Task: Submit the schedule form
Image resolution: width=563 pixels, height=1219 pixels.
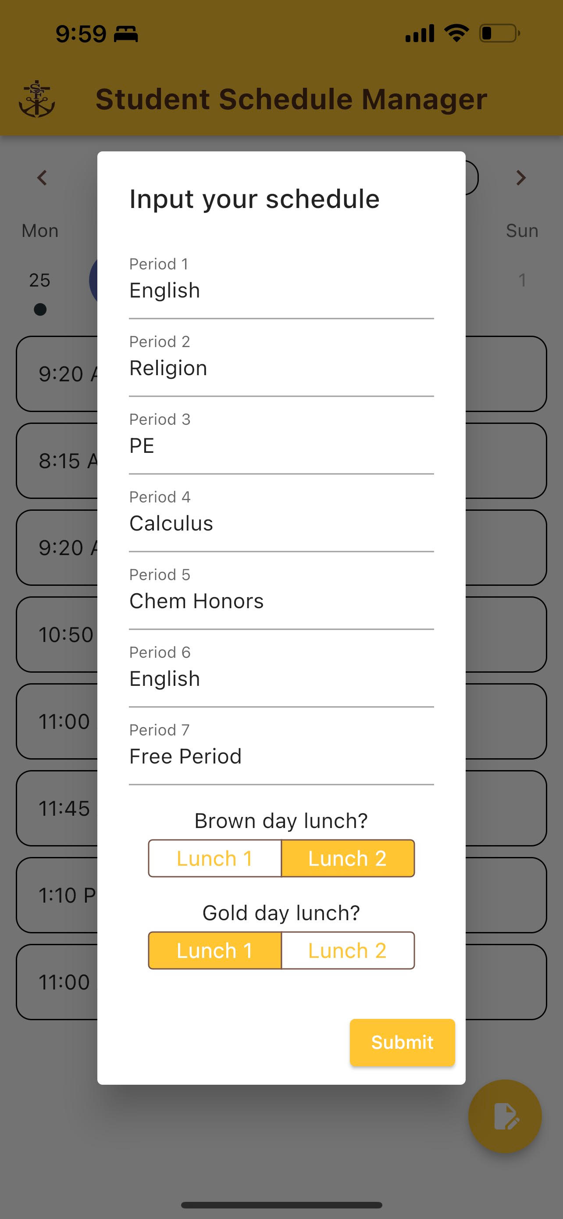Action: (x=402, y=1043)
